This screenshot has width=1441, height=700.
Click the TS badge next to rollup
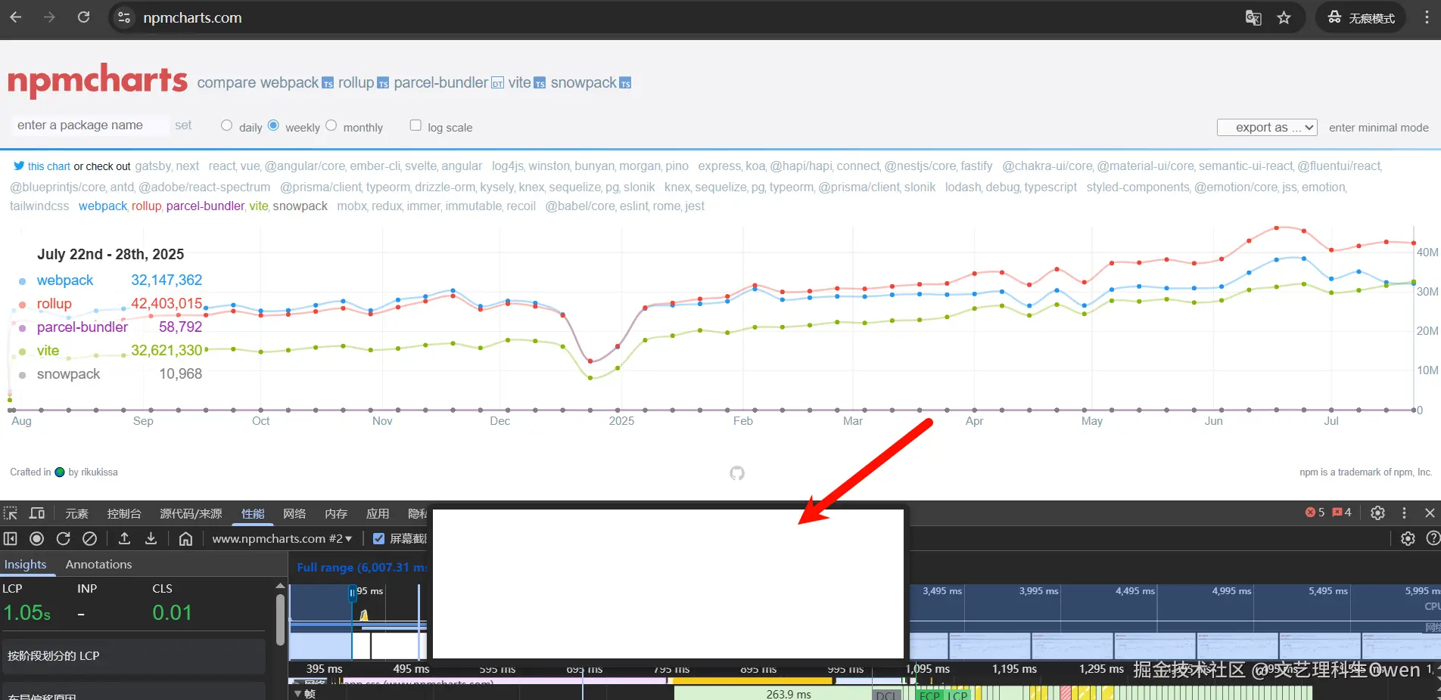pyautogui.click(x=383, y=83)
